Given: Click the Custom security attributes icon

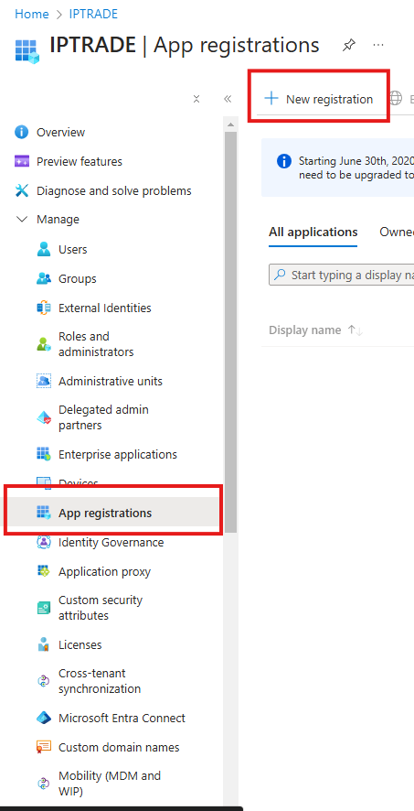Looking at the screenshot, I should point(44,608).
